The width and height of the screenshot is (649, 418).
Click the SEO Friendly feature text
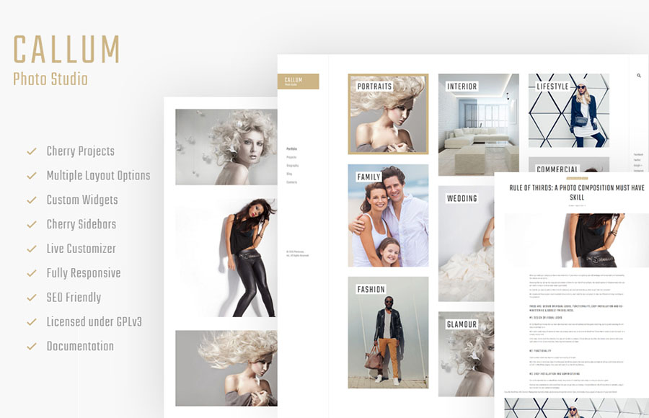point(74,298)
